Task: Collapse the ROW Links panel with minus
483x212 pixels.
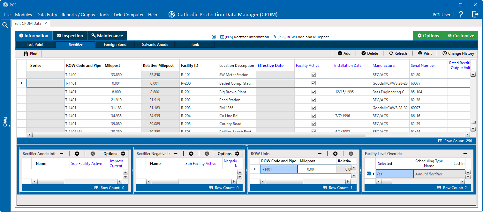Action: 320,153
